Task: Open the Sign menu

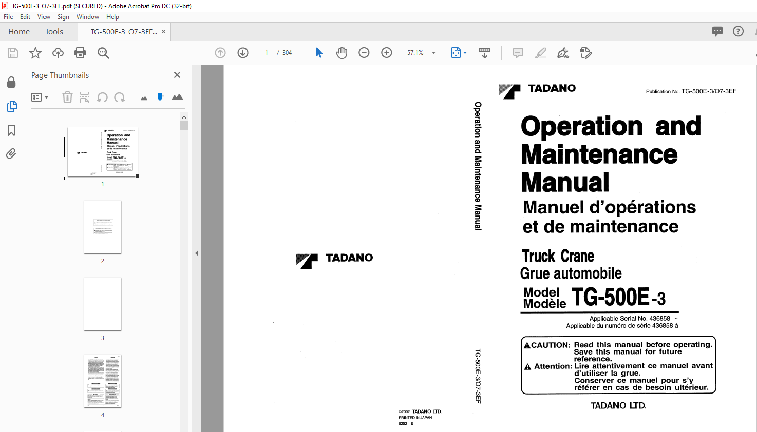Action: pyautogui.click(x=63, y=17)
